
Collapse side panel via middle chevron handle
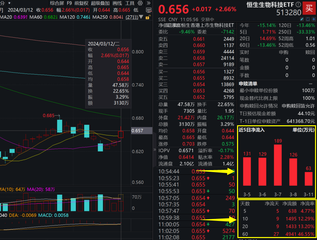[x=155, y=150]
